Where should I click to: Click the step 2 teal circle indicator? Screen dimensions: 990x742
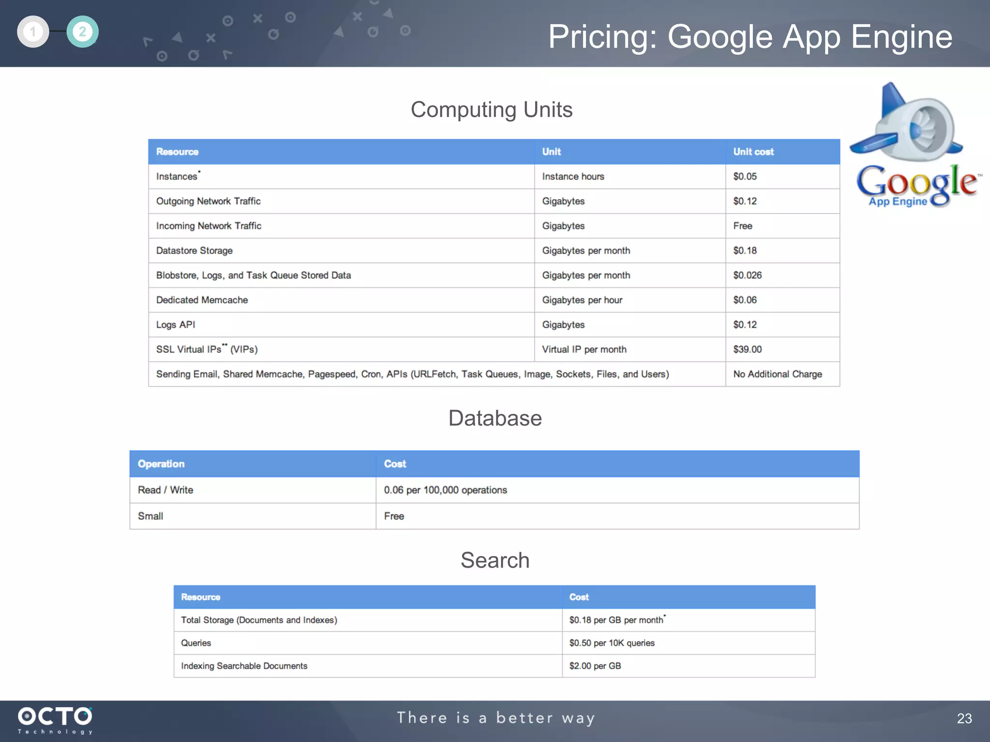pyautogui.click(x=82, y=32)
